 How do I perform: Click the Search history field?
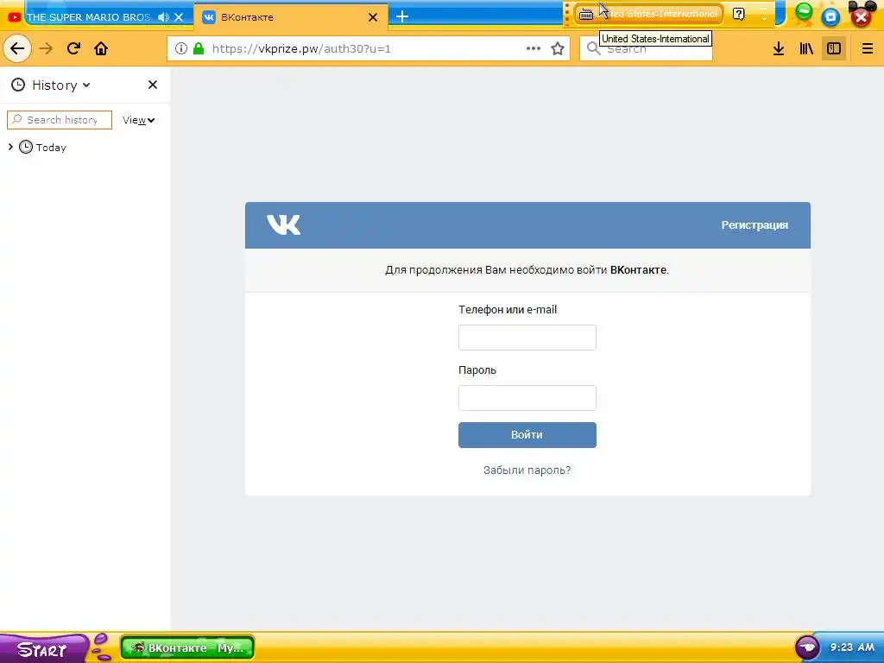click(x=60, y=120)
